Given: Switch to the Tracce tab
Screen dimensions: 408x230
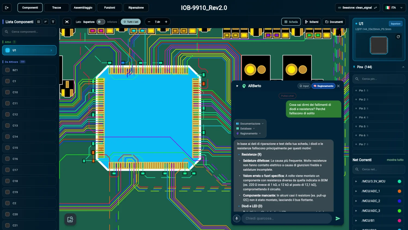Looking at the screenshot, I should click(x=57, y=8).
